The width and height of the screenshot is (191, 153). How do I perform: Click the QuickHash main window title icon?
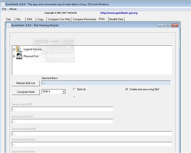coord(3,4)
